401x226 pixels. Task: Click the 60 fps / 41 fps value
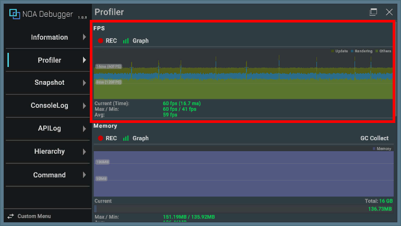pos(180,109)
